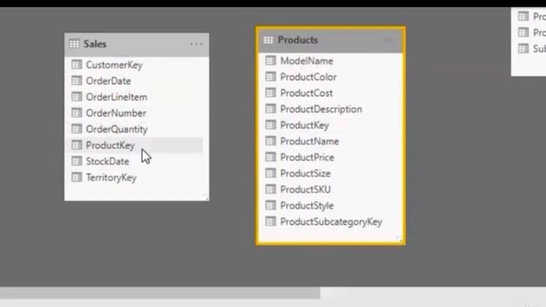Click the icon beside ProductSubcategoryKey field
This screenshot has width=546, height=307.
point(270,222)
